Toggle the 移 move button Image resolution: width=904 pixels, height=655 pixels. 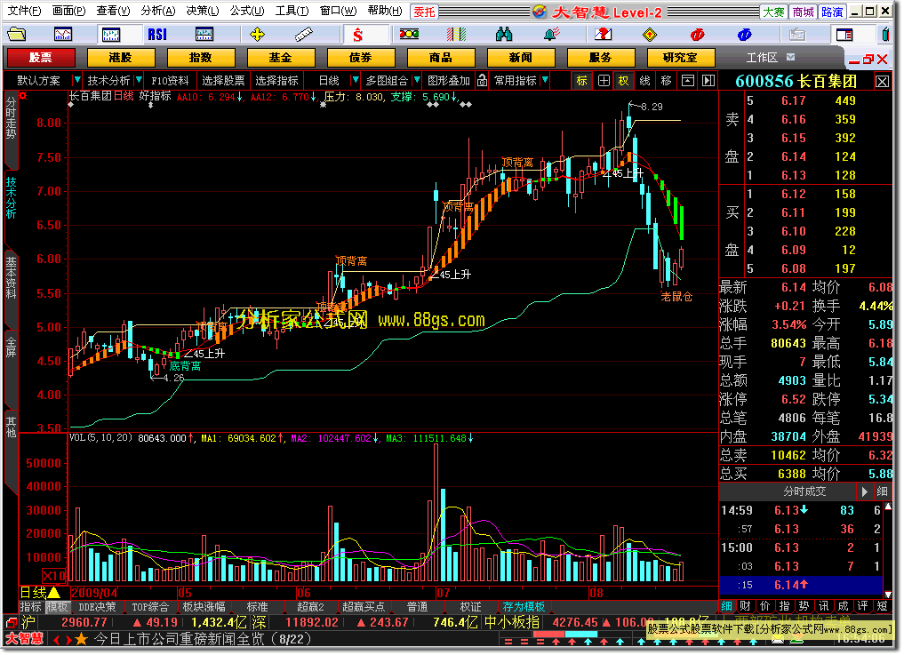tap(667, 80)
